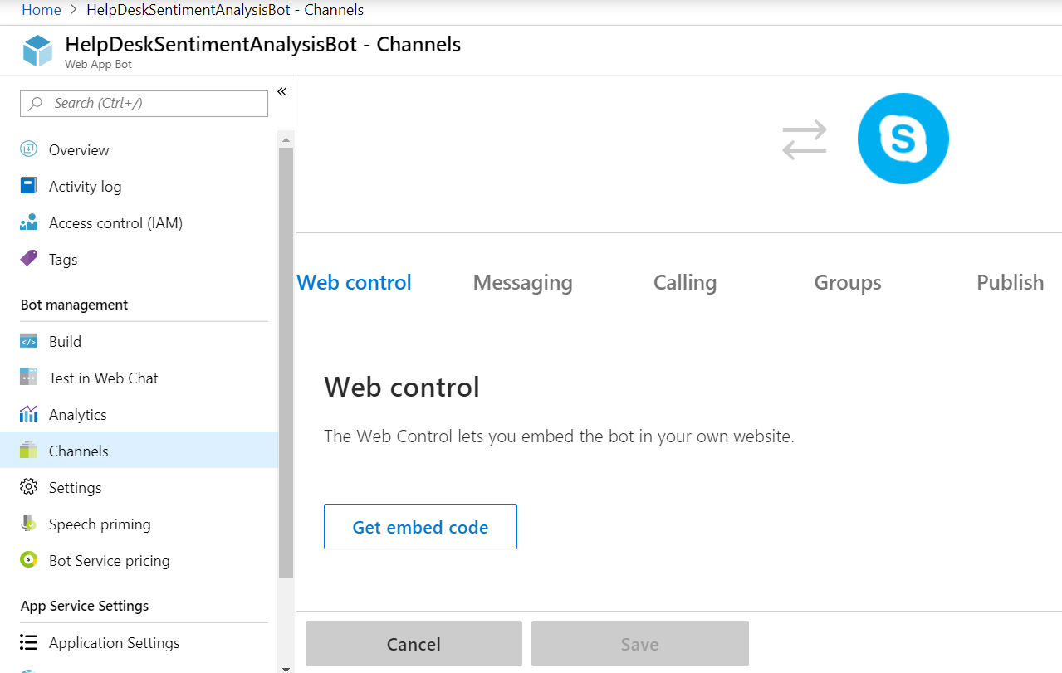The width and height of the screenshot is (1062, 673).
Task: Click the Bot Service pricing icon
Action: pos(29,560)
